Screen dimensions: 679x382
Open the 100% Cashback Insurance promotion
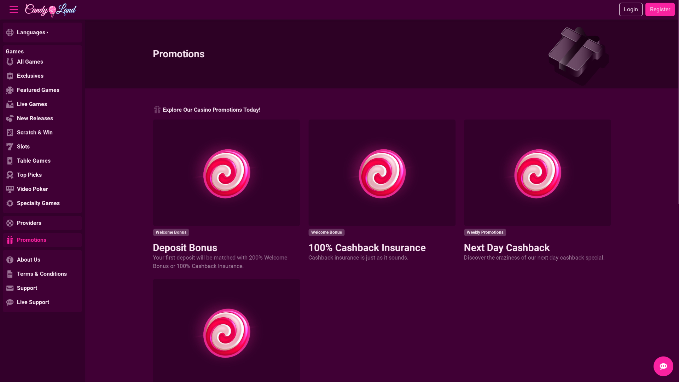[382, 173]
